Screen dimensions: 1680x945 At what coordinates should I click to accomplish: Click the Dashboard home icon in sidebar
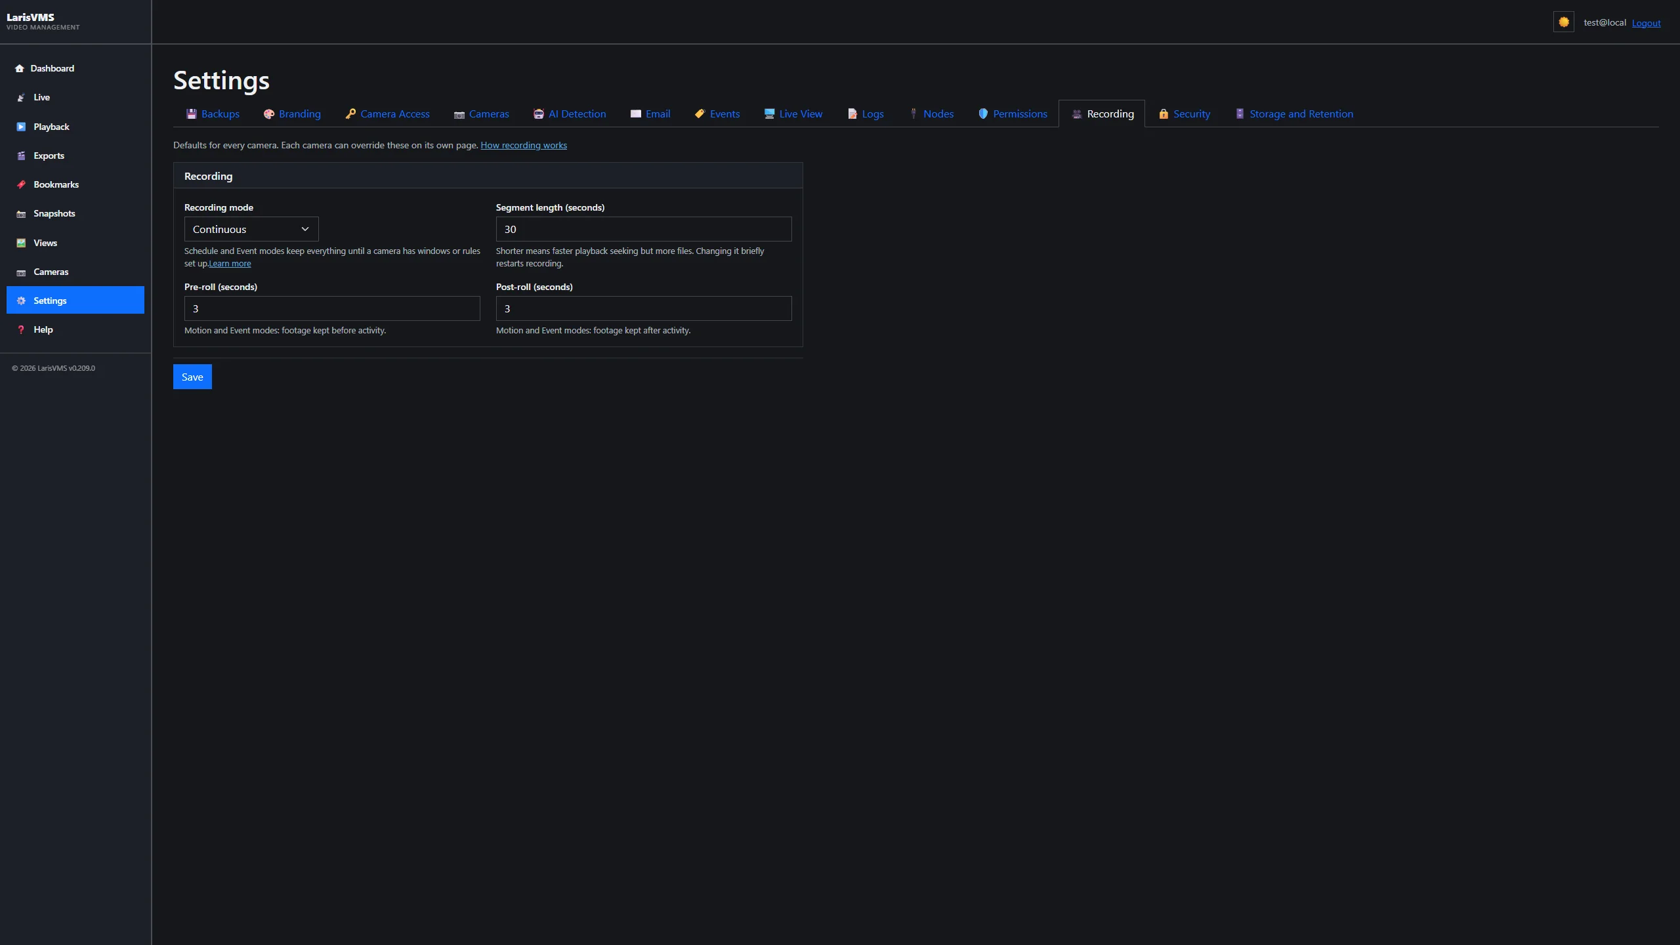[20, 68]
